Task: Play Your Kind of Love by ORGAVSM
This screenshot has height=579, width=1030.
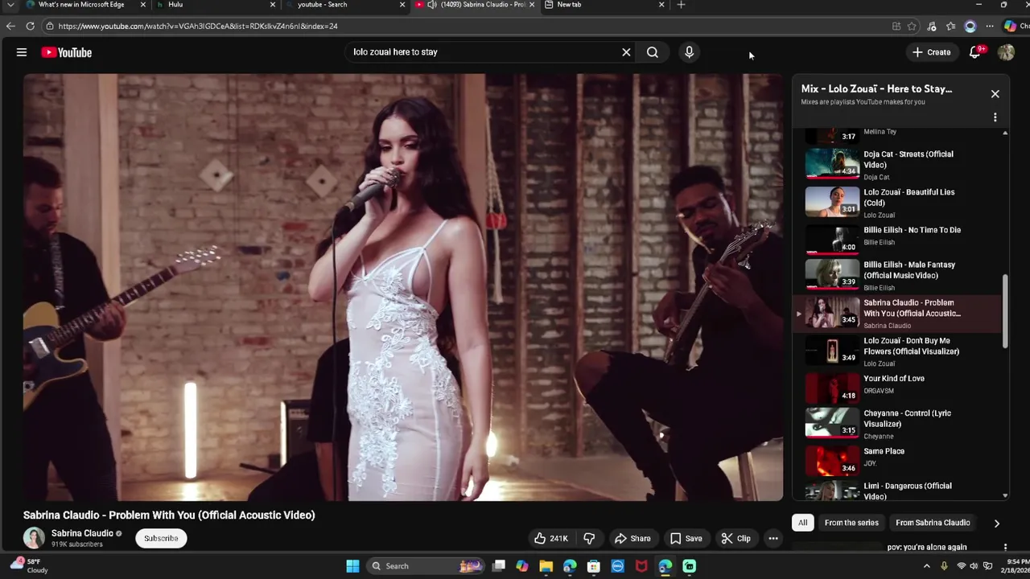Action: (897, 387)
